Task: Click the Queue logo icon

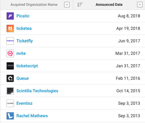Action: coord(10,78)
